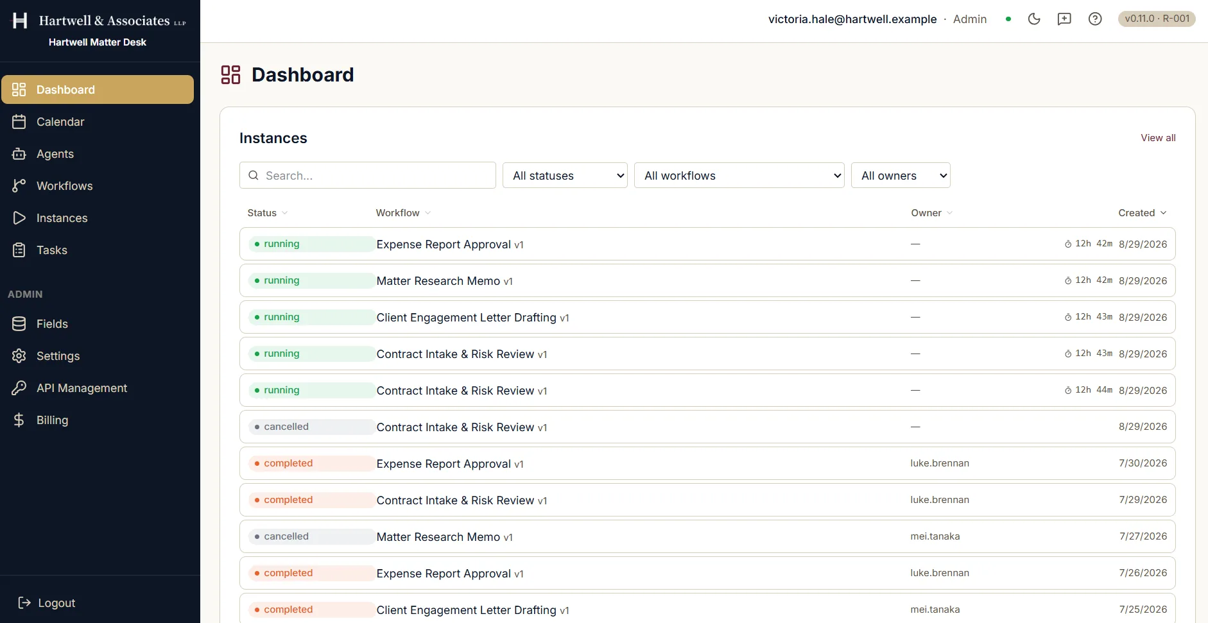The image size is (1208, 623).
Task: Click date 7/26/2026 in Created column
Action: (1143, 573)
